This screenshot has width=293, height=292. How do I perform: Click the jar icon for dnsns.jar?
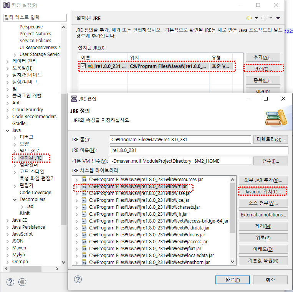pos(84,235)
